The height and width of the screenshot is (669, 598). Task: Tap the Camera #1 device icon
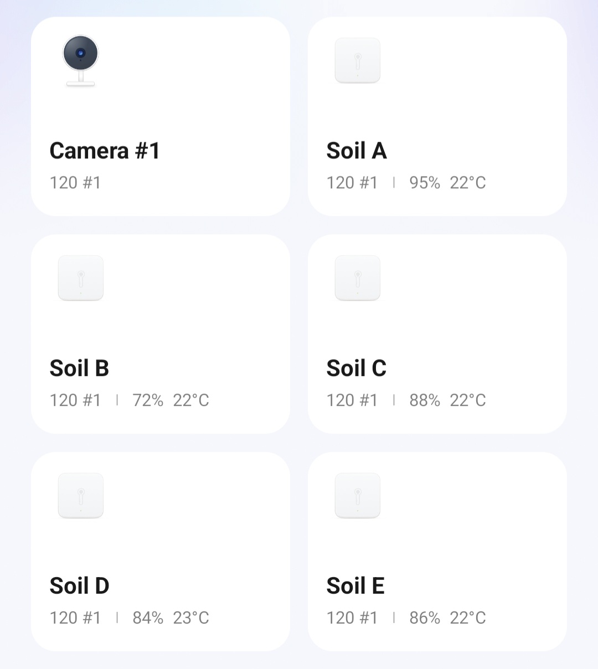(x=81, y=60)
